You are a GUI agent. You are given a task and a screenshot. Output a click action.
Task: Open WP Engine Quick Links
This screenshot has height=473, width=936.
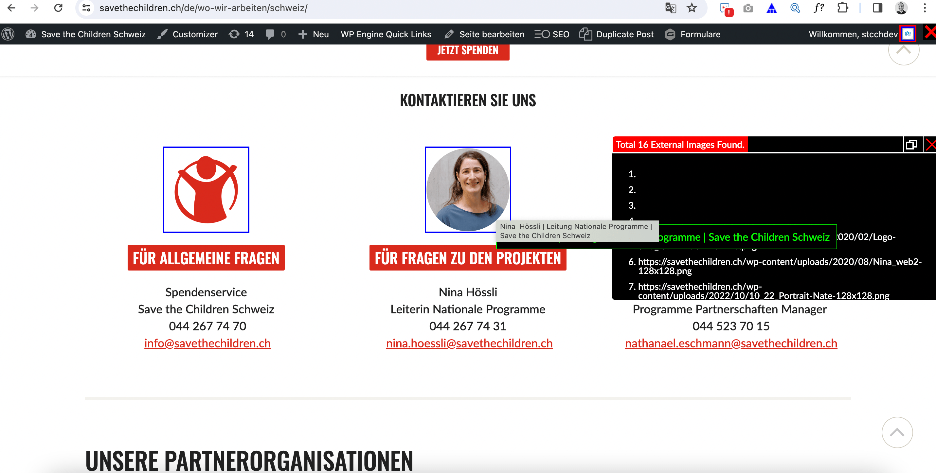pyautogui.click(x=386, y=34)
